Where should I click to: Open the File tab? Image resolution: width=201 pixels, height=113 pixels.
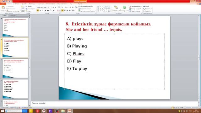click(3, 4)
